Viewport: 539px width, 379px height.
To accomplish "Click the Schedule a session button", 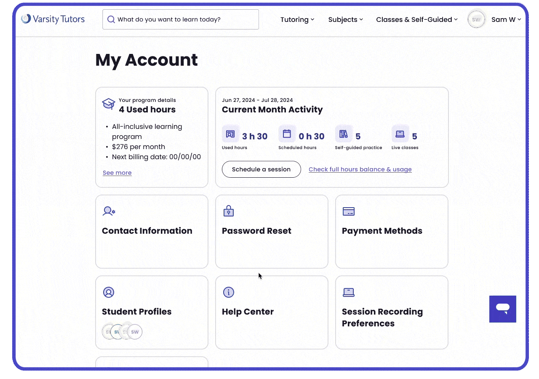I will [261, 169].
